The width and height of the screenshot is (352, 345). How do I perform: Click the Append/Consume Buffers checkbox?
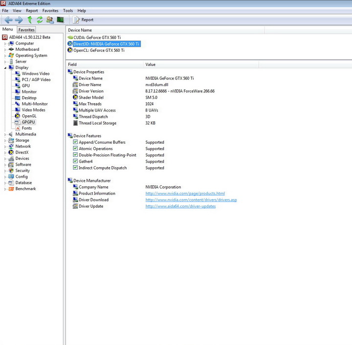tap(75, 142)
